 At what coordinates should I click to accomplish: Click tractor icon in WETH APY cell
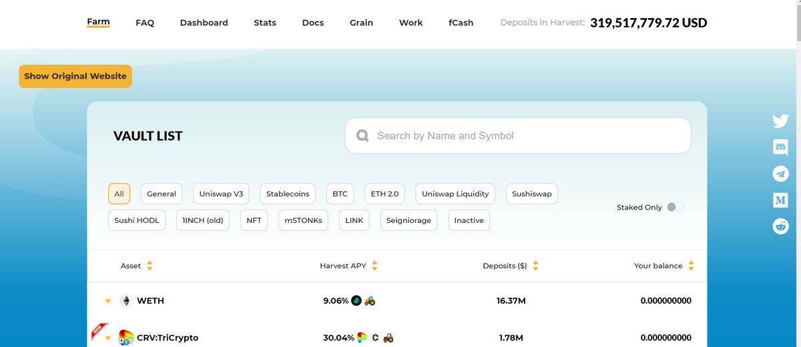pos(370,301)
